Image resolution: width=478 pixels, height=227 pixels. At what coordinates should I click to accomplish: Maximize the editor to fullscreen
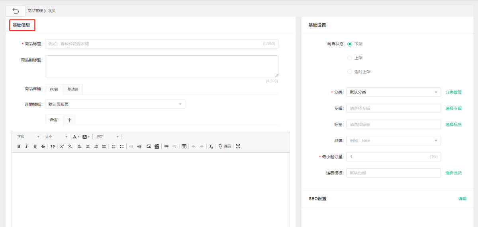pyautogui.click(x=238, y=146)
